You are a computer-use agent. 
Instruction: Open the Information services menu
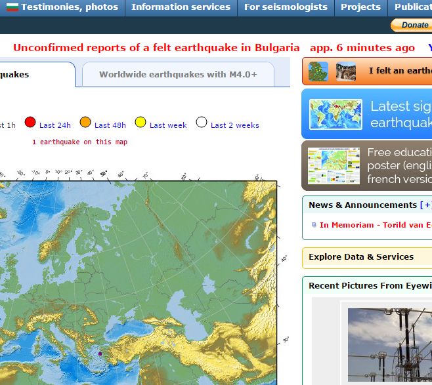coord(181,7)
